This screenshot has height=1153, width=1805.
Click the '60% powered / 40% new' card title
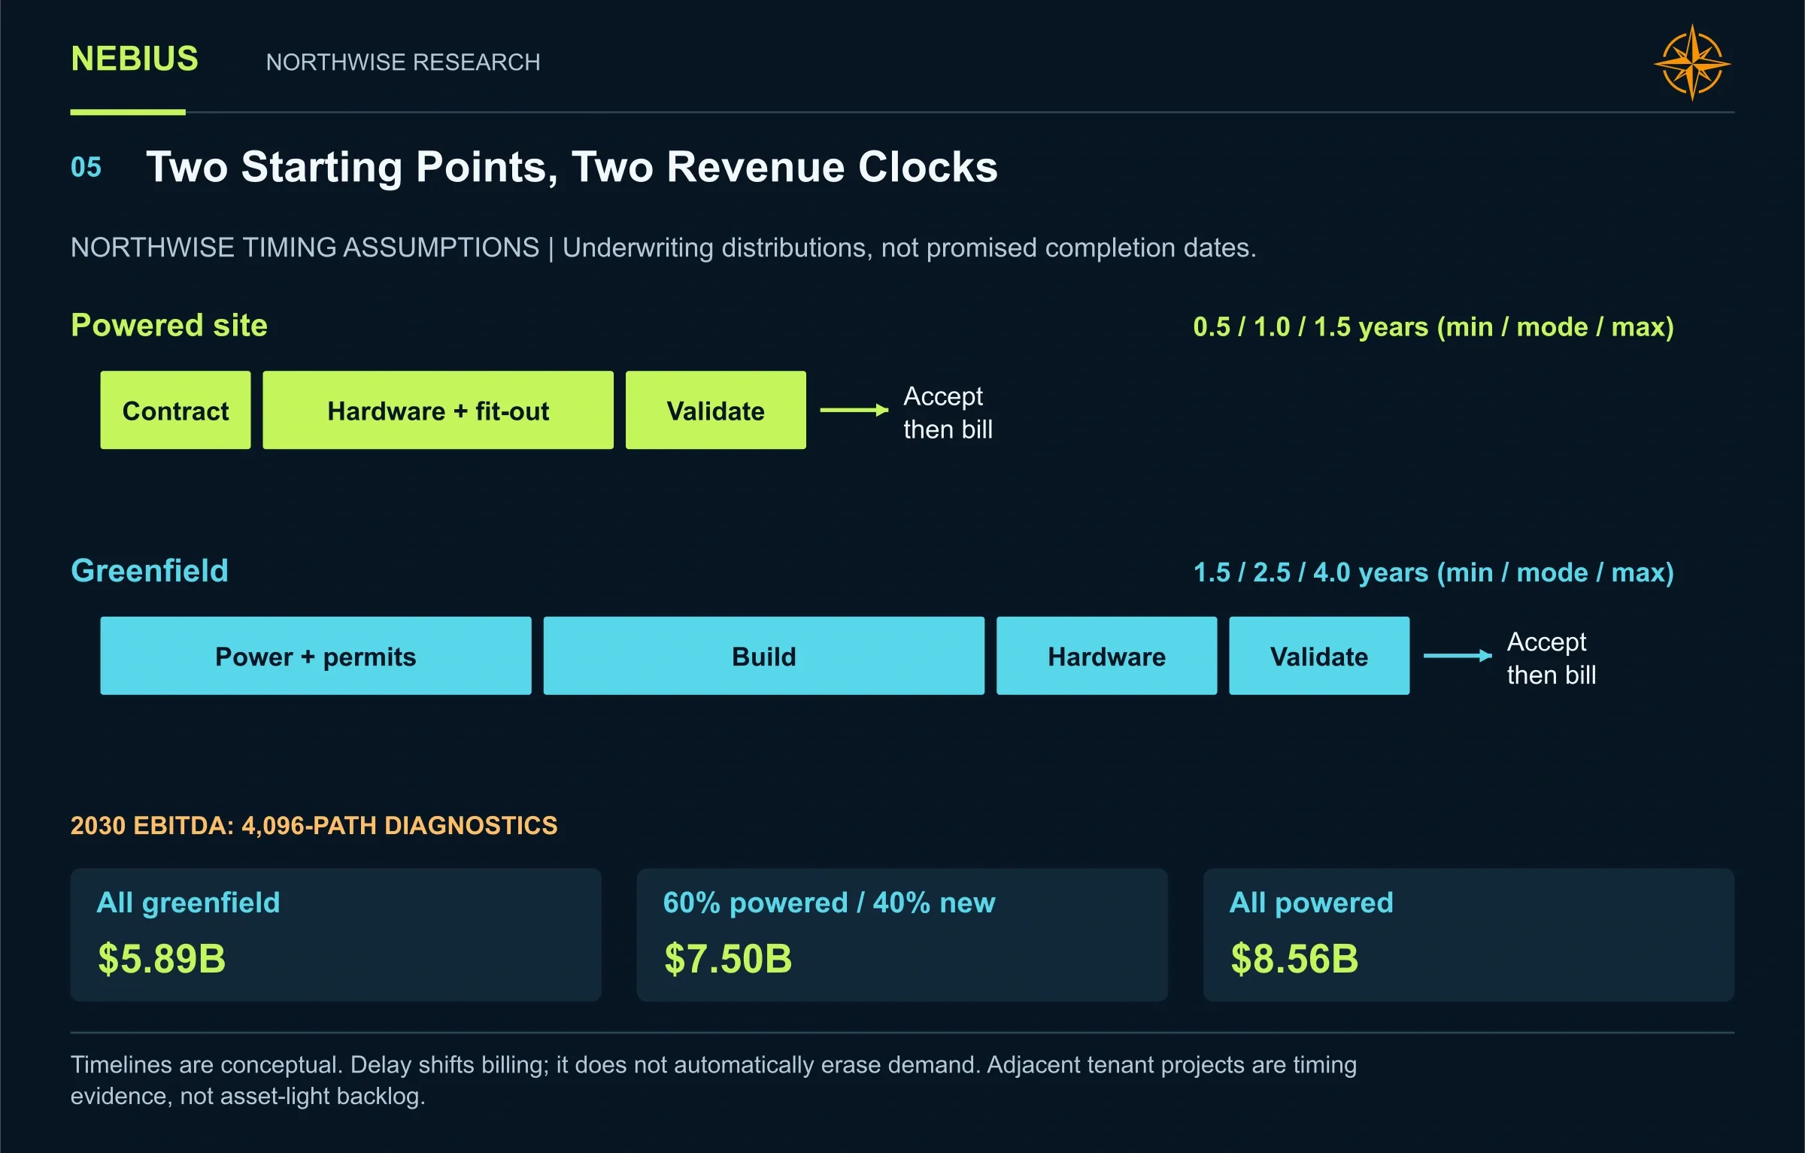click(x=829, y=902)
